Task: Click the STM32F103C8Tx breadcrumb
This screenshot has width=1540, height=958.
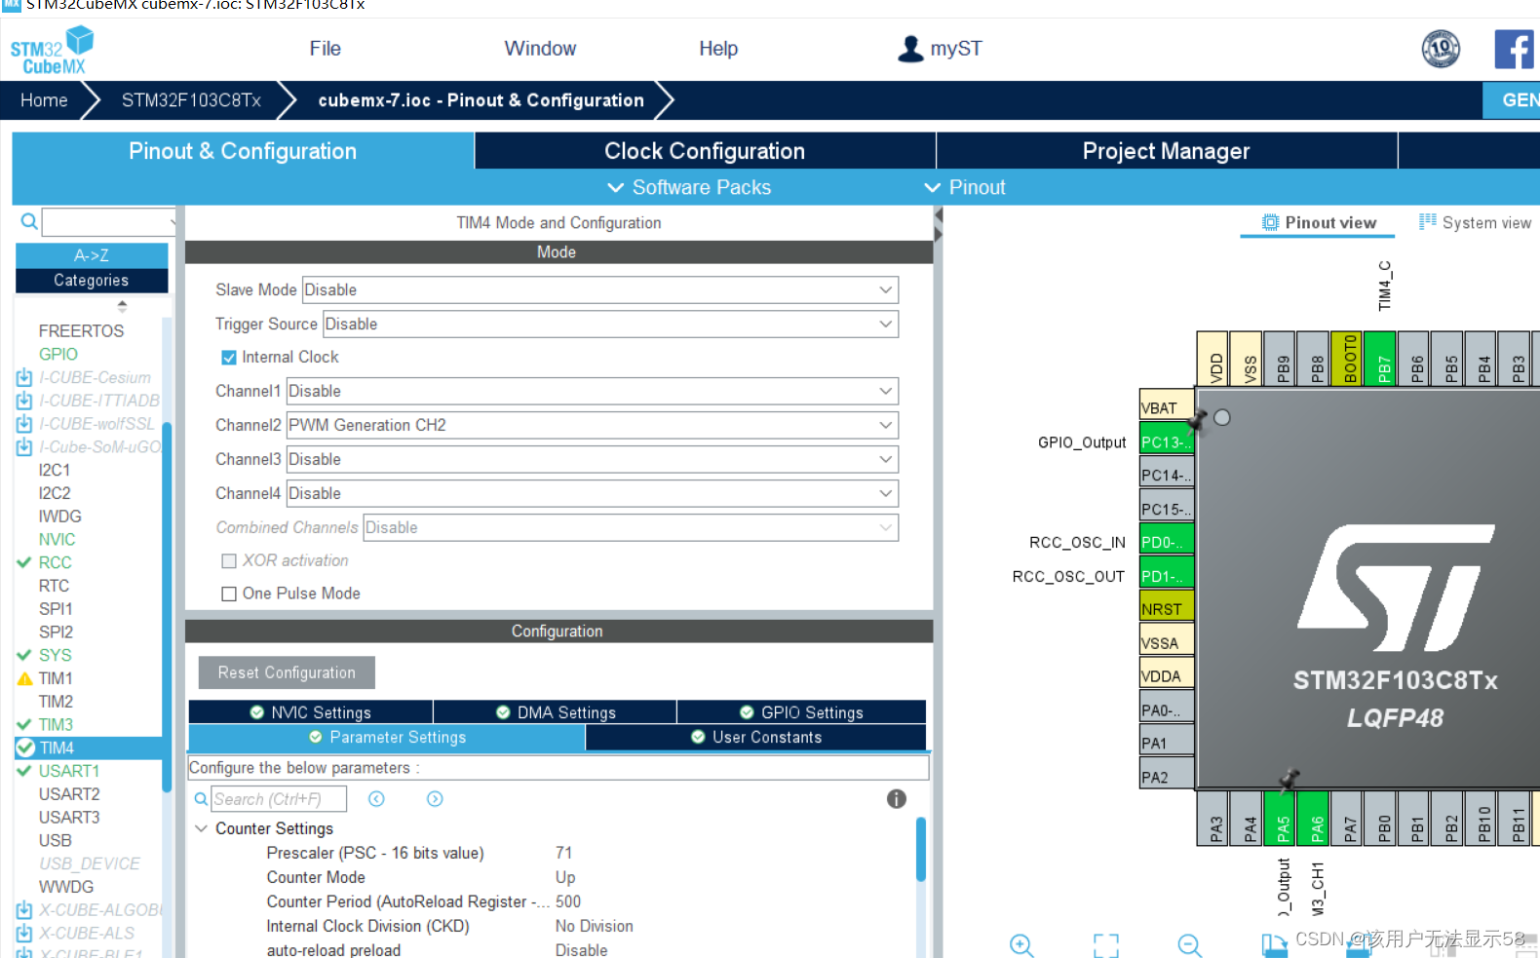Action: click(x=191, y=100)
